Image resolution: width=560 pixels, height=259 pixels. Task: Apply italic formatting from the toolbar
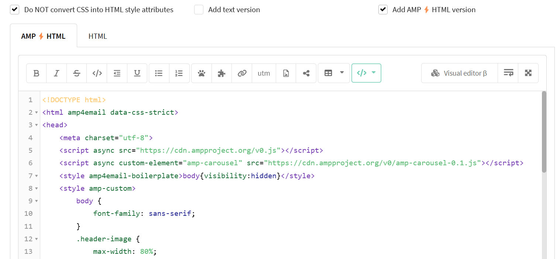(56, 73)
